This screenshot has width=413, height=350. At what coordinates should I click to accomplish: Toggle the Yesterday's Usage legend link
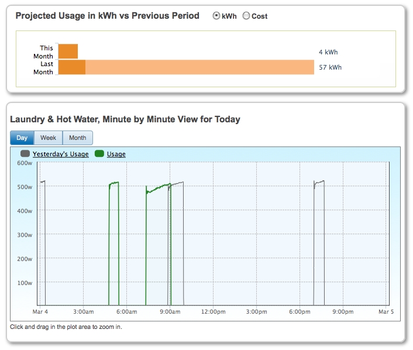[61, 154]
